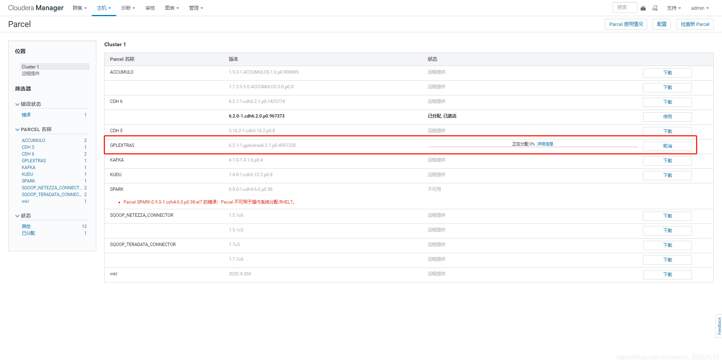
Task: Download ACCUMULO 1.9.2 parcel
Action: pos(667,73)
